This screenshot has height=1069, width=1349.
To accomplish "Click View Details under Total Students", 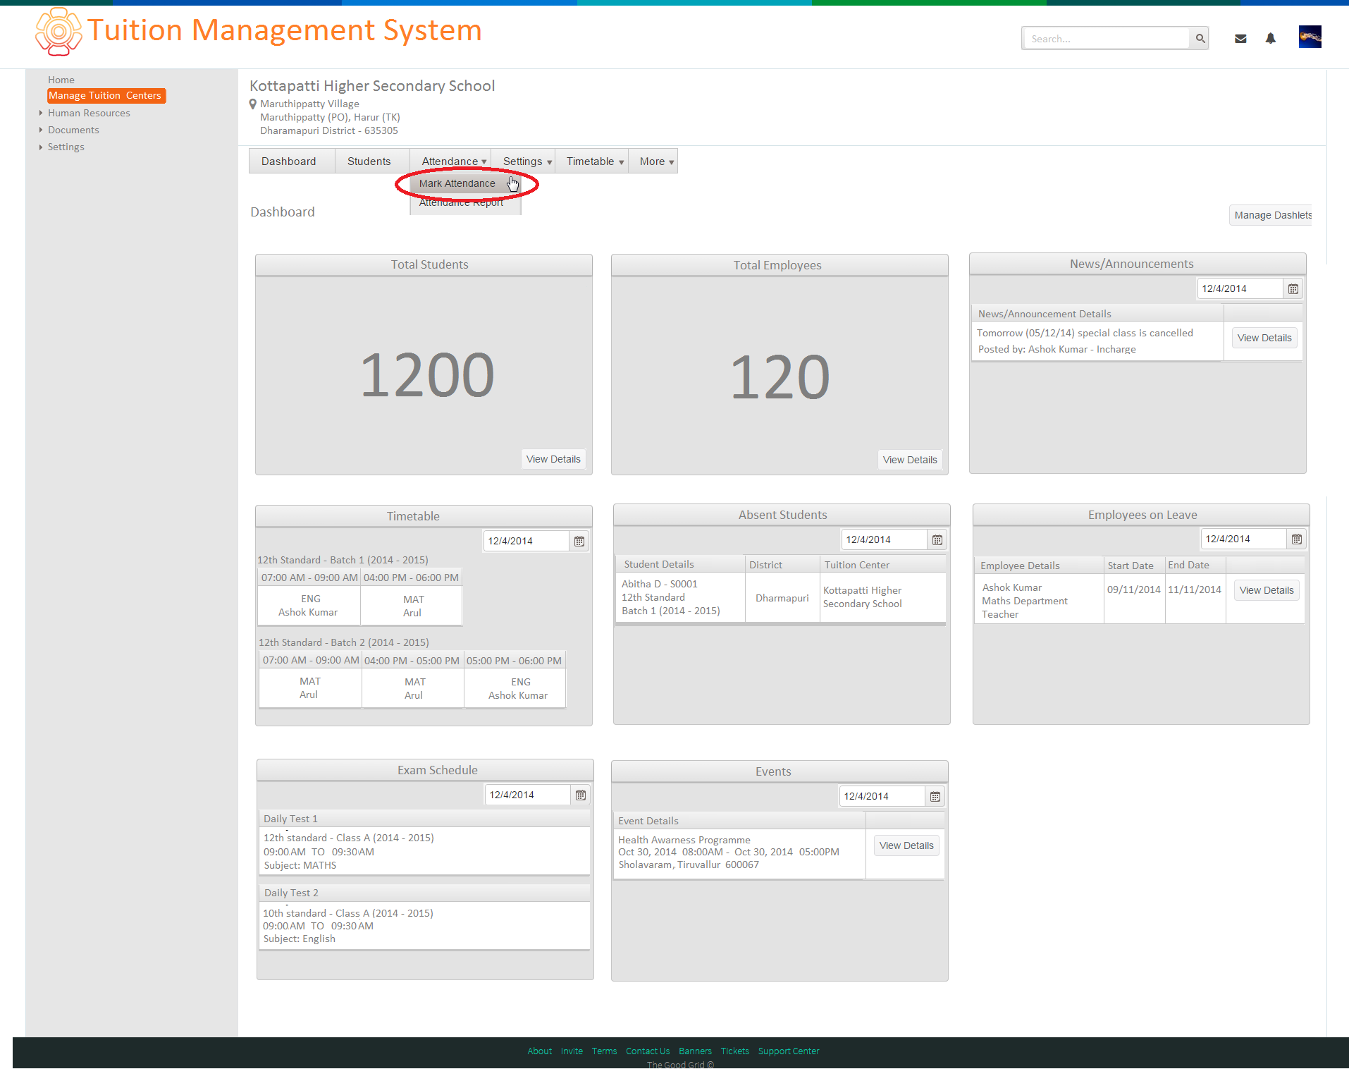I will coord(553,459).
